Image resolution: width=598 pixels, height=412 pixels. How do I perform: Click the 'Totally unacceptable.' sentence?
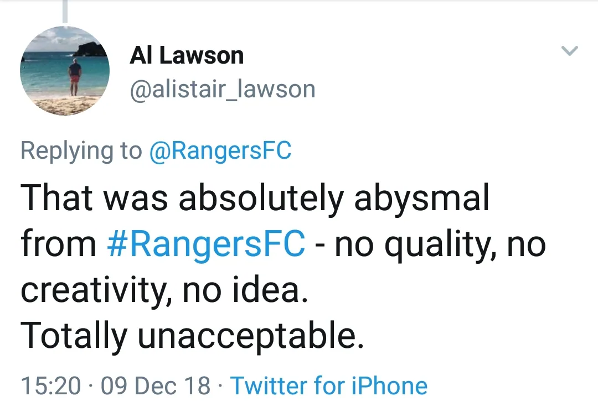tap(192, 336)
